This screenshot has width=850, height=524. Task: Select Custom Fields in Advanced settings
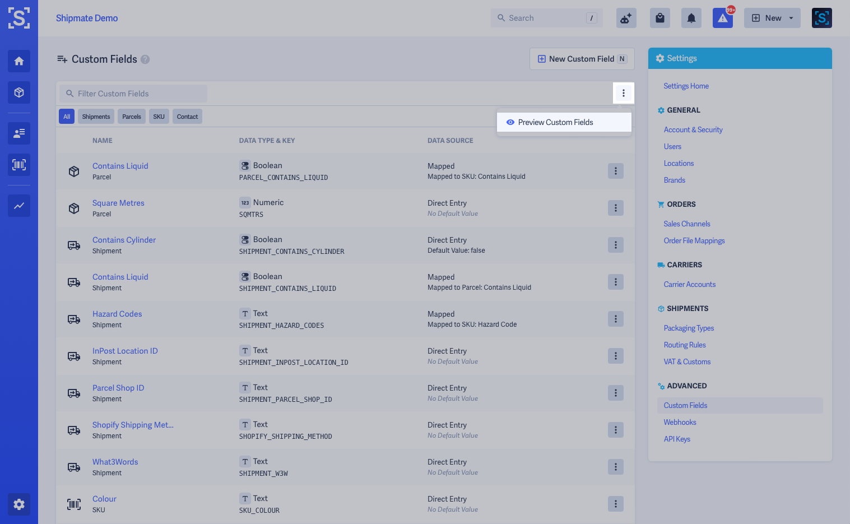pyautogui.click(x=740, y=405)
